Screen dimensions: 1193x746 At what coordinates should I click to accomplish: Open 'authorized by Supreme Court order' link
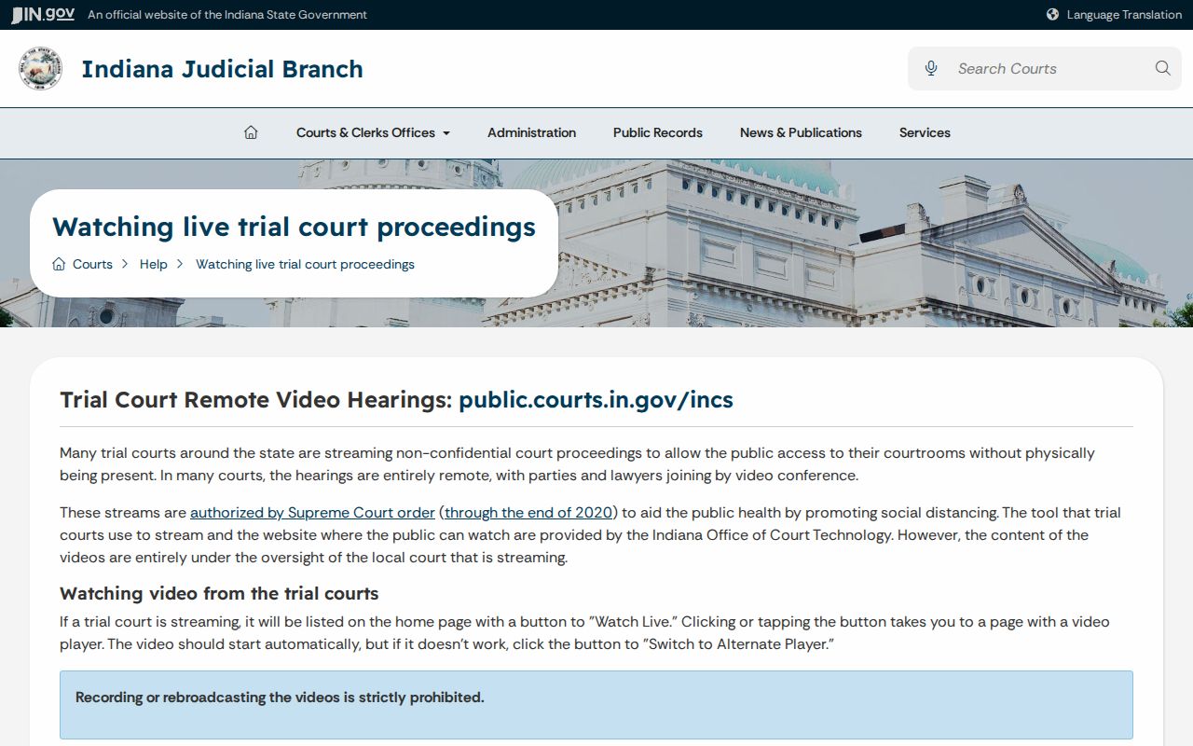point(312,513)
